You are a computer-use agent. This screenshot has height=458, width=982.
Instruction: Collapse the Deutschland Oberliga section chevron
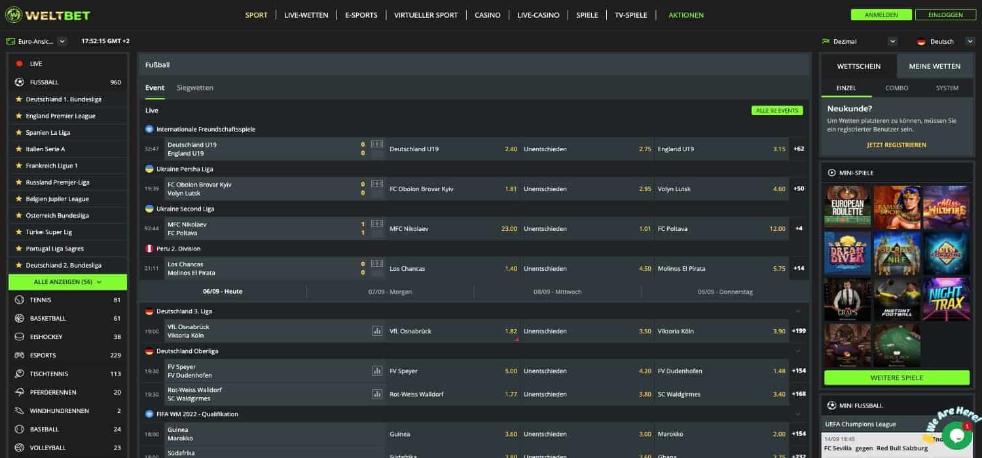(x=797, y=351)
